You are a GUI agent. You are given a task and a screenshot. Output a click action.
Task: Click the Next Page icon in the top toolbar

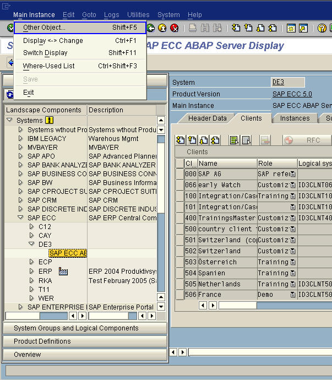point(260,28)
